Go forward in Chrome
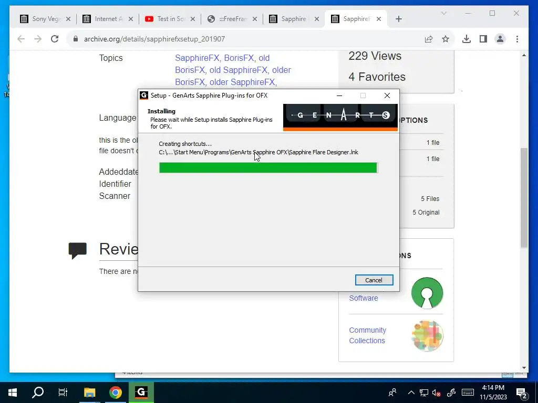Image resolution: width=538 pixels, height=403 pixels. (38, 39)
